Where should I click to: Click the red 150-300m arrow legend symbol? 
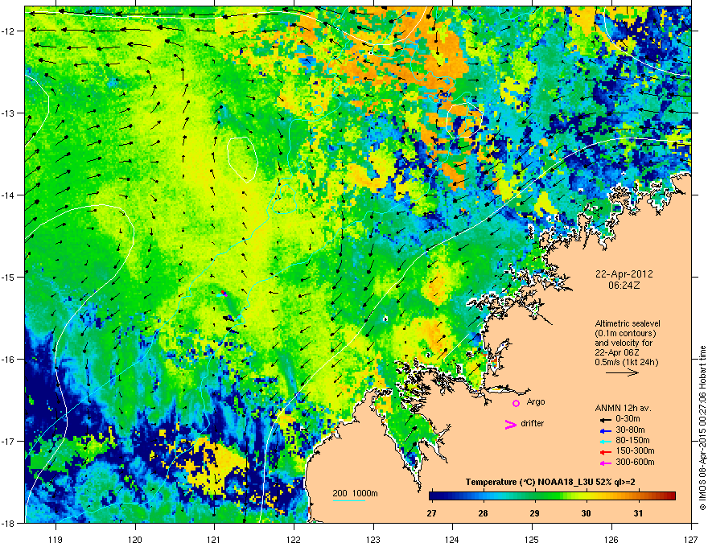(604, 452)
